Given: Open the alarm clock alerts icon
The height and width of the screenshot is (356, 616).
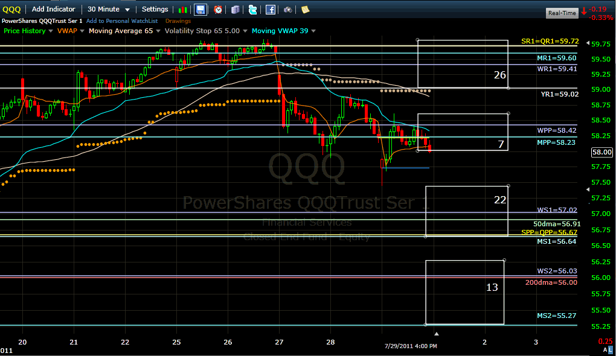Looking at the screenshot, I should coord(218,10).
